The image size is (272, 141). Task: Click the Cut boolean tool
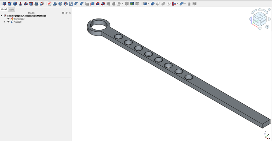click(x=158, y=4)
